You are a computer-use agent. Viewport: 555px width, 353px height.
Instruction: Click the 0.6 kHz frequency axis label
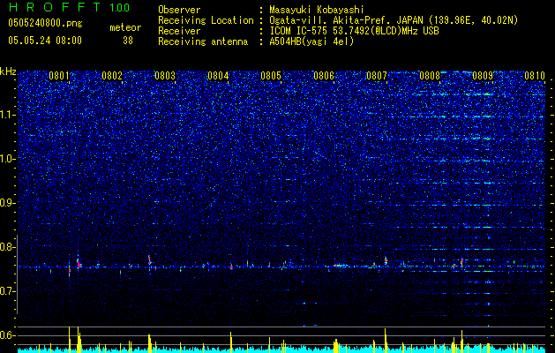pos(7,335)
